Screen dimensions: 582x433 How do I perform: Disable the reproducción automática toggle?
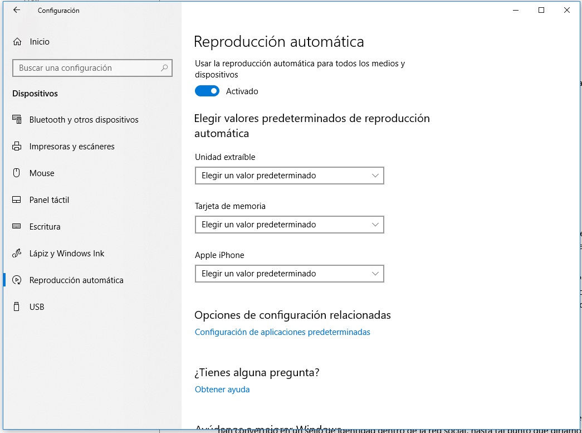pos(207,91)
